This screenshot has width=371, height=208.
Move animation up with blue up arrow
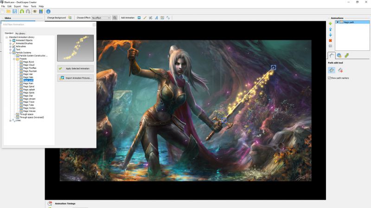[x=330, y=29]
